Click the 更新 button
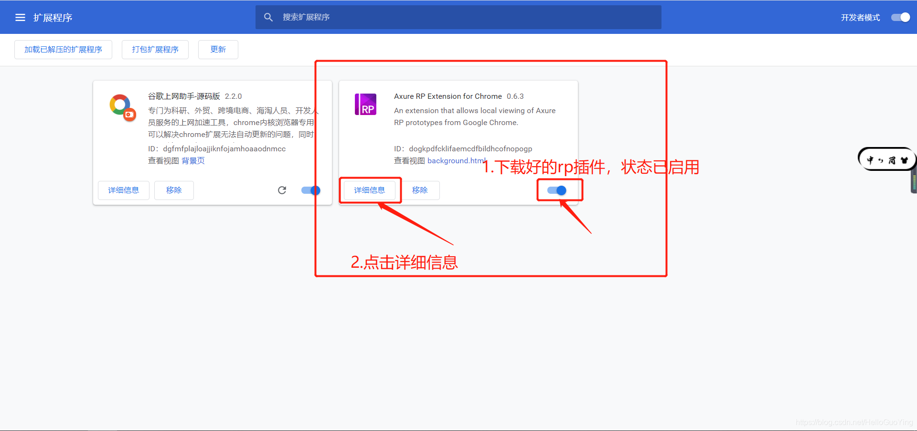The height and width of the screenshot is (431, 917). click(218, 49)
